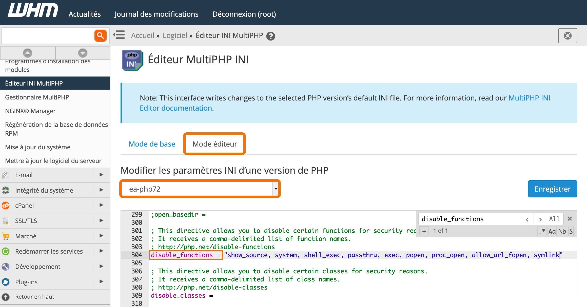The image size is (587, 307).
Task: Click the Retour en haut arrow icon
Action: coord(6,297)
